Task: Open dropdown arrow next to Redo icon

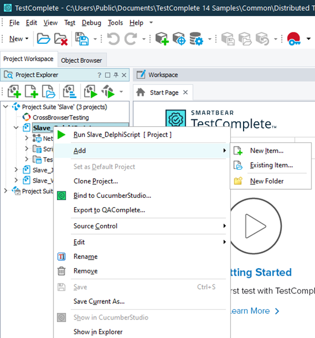Action: click(x=144, y=39)
